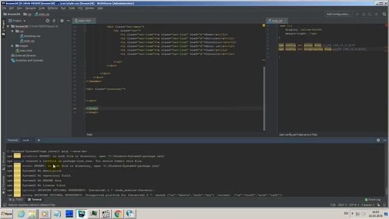Select index.html in project tree

click(24, 50)
